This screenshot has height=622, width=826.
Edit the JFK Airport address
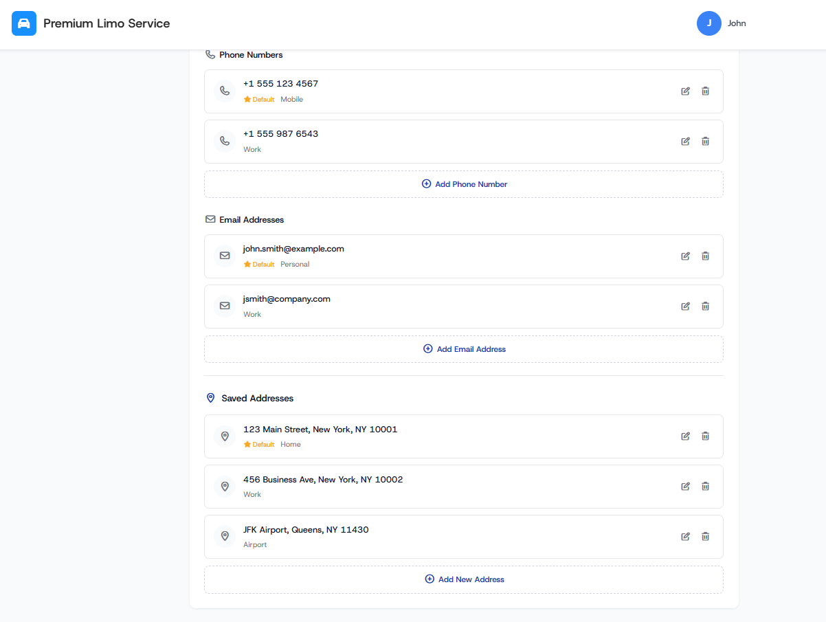[x=685, y=537]
